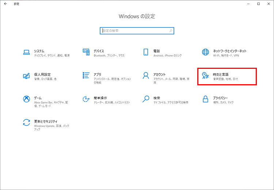Click the プライバシー padlock icon
The height and width of the screenshot is (190, 274).
(x=206, y=99)
